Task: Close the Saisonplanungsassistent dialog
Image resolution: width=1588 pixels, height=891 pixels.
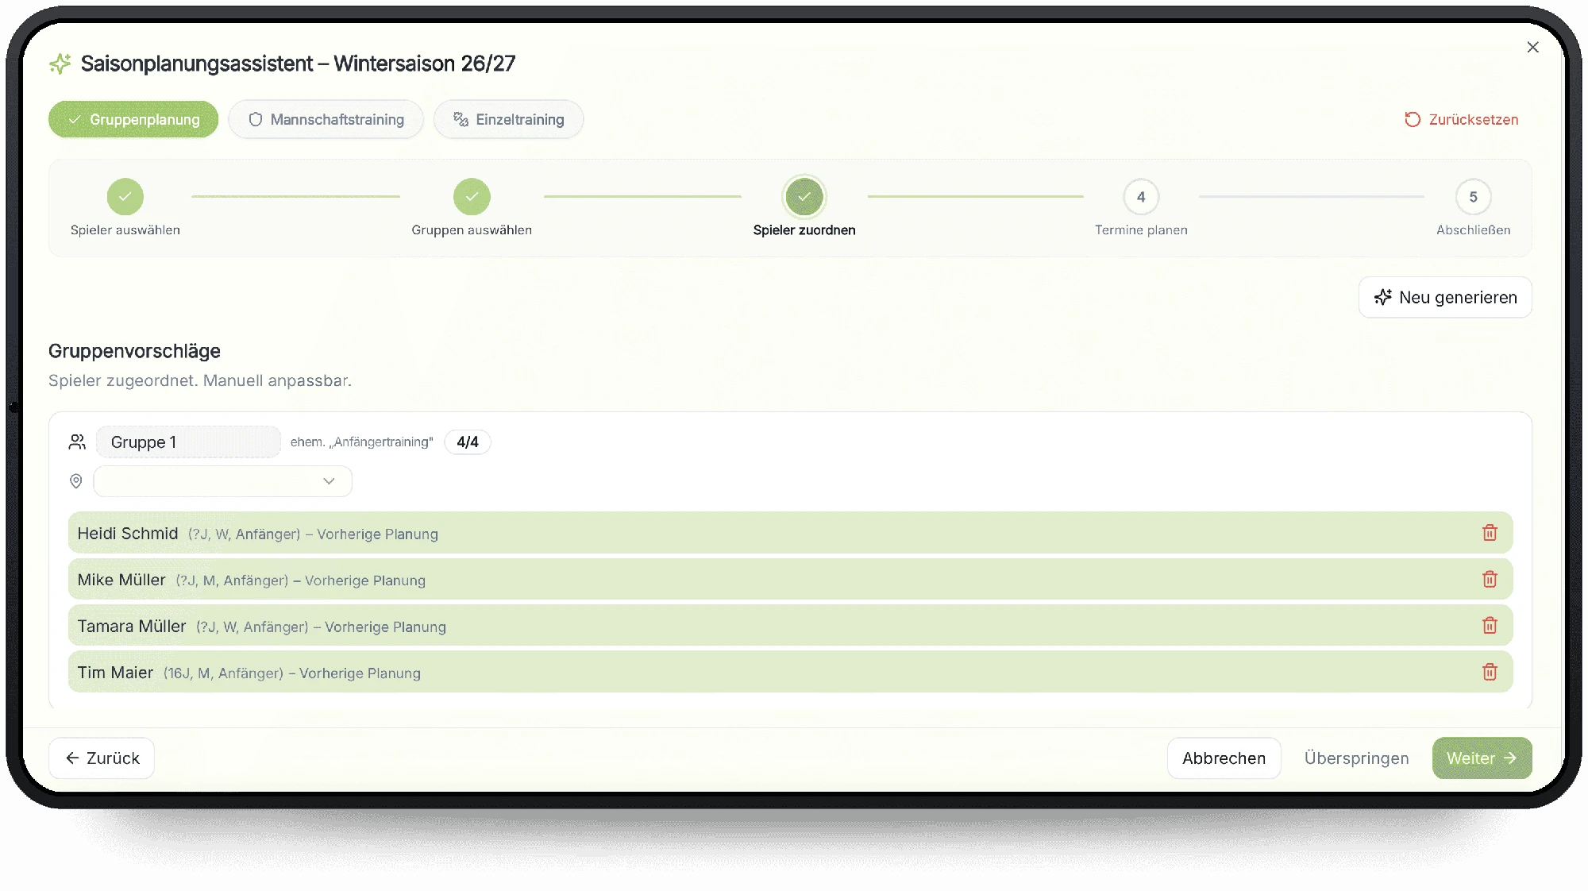Action: pyautogui.click(x=1532, y=48)
